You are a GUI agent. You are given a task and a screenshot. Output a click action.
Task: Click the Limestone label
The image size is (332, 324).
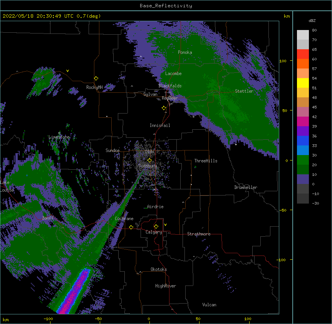59,137
